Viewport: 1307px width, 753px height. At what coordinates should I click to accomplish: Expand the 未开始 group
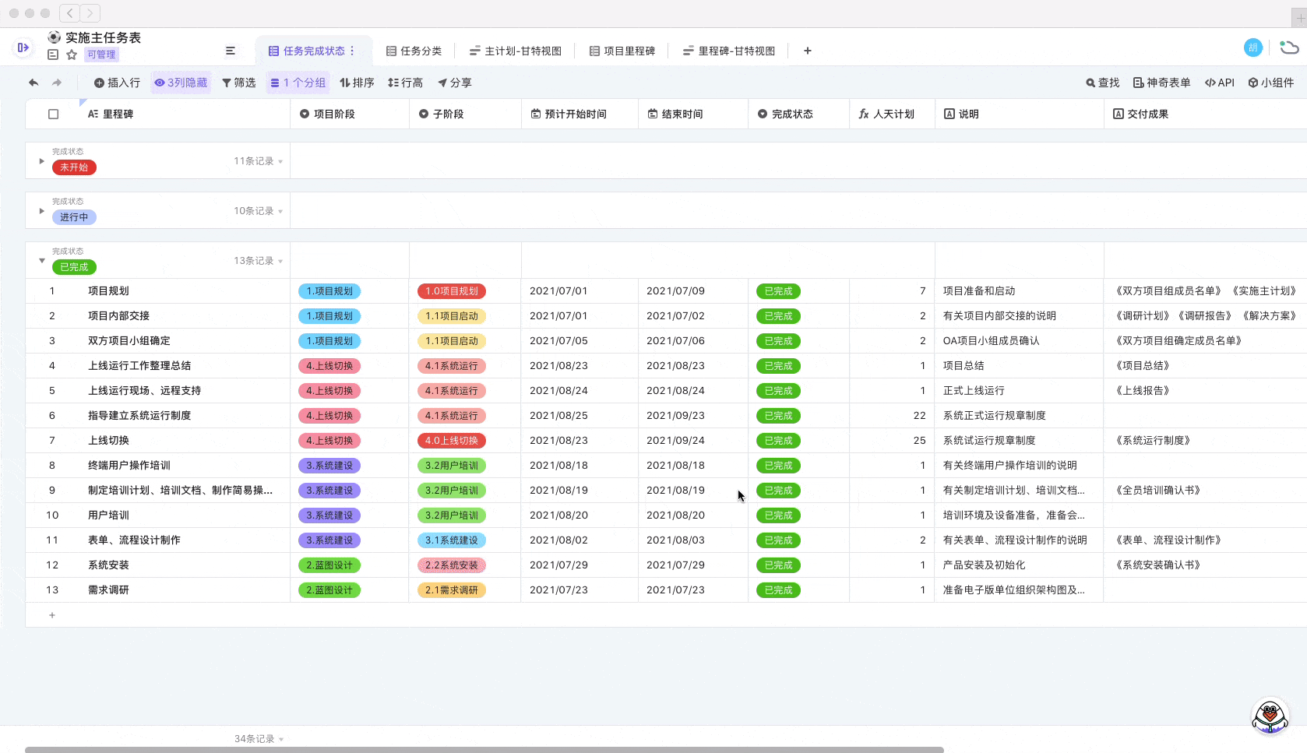[x=41, y=161]
